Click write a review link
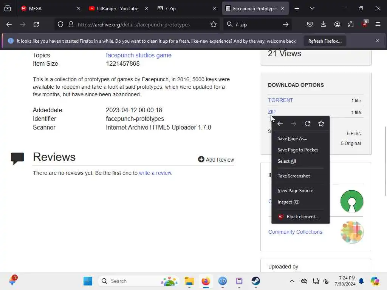The height and width of the screenshot is (290, 387). point(155,173)
